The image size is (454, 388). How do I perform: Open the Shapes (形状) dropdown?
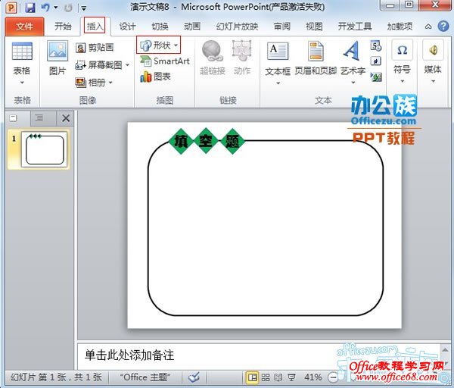point(159,45)
